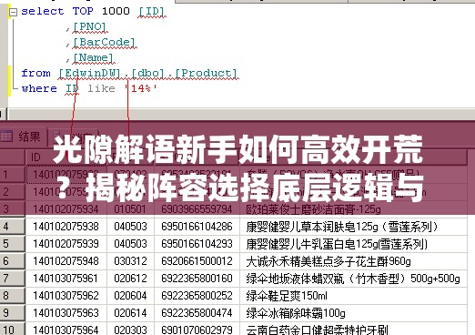
Task: Click ID cell 140102075938
Action: coord(66,227)
